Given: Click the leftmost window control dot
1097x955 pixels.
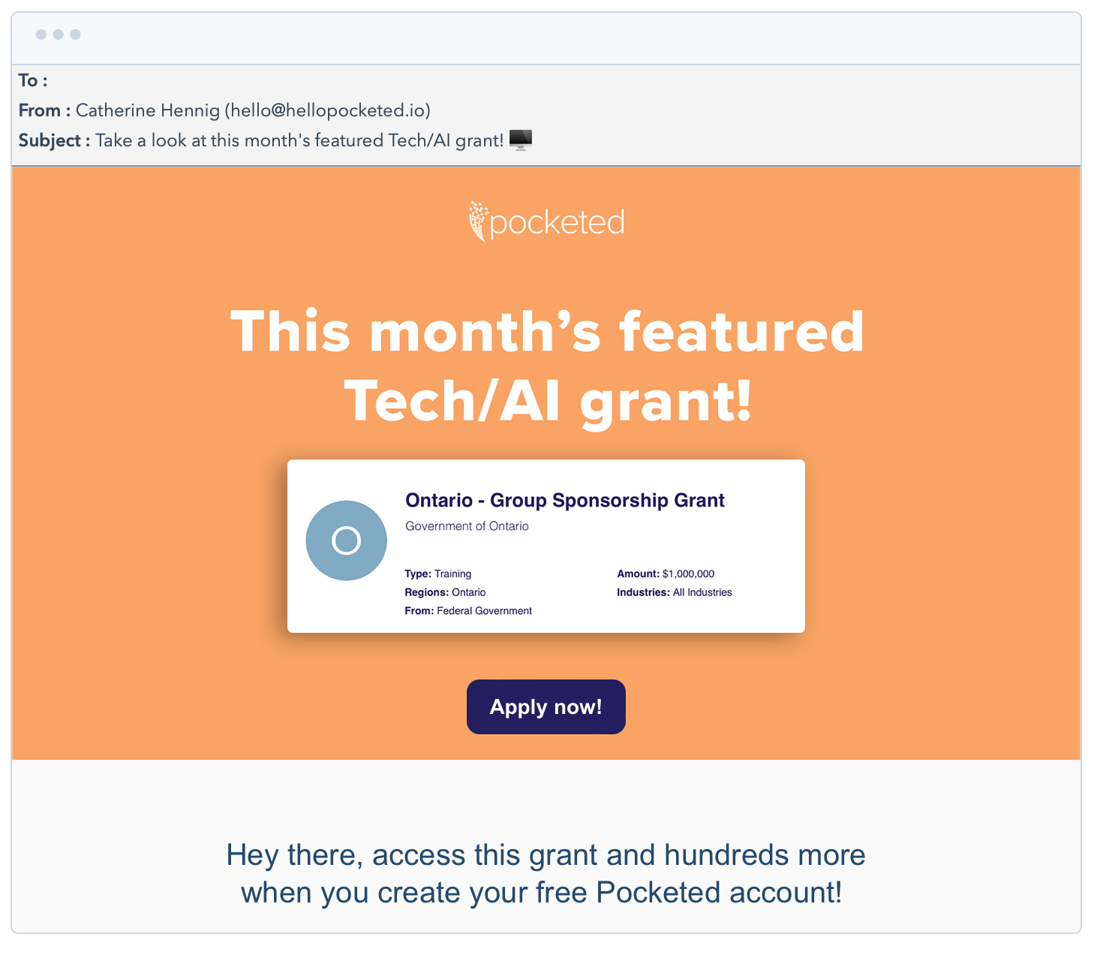Looking at the screenshot, I should [41, 35].
